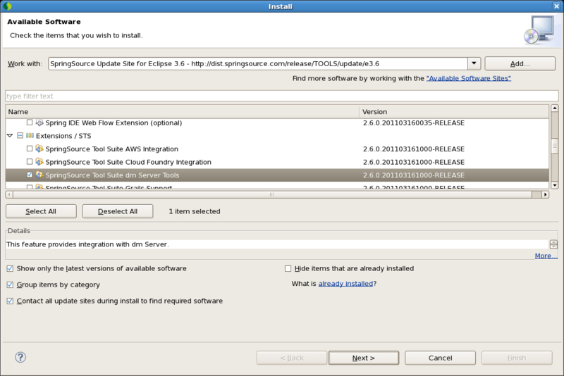Click the Version column header
The image size is (564, 376).
pyautogui.click(x=454, y=112)
